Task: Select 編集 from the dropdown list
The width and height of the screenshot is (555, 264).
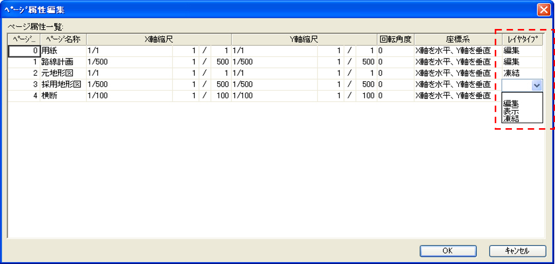Action: [511, 103]
